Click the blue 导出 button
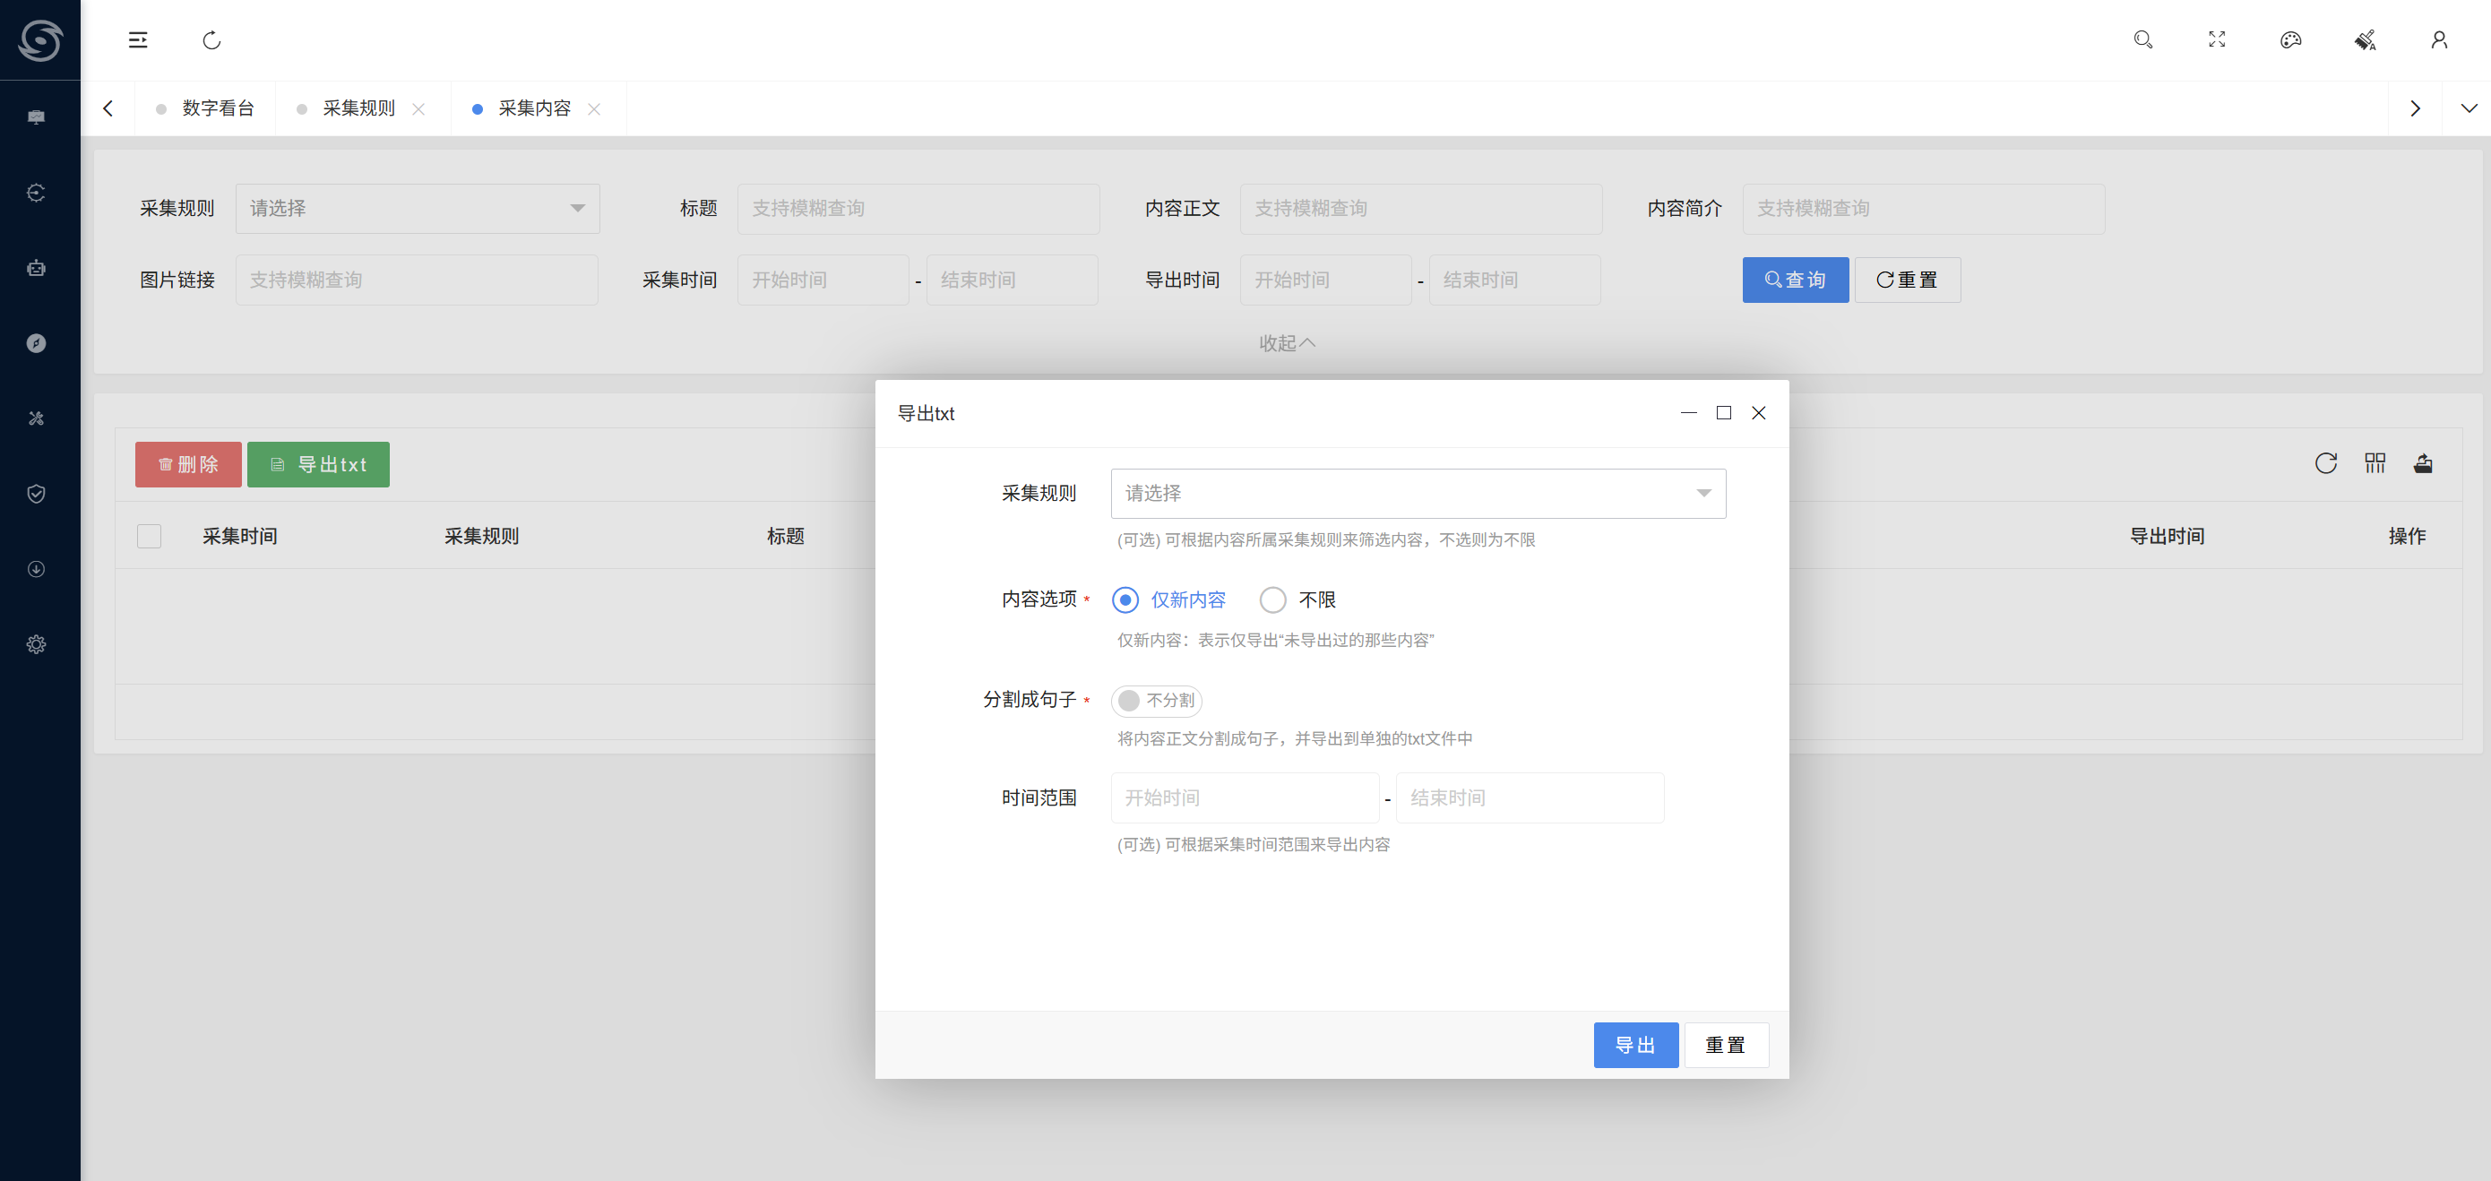2491x1181 pixels. (x=1635, y=1045)
